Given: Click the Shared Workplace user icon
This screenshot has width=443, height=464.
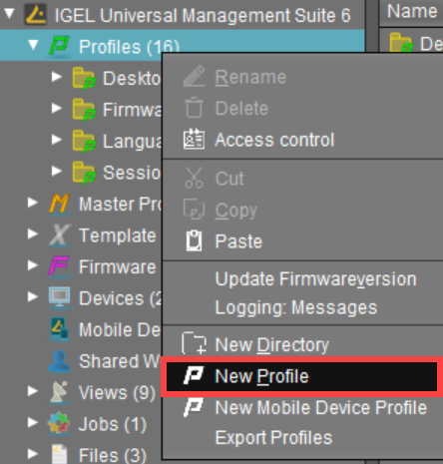Looking at the screenshot, I should pos(59,361).
